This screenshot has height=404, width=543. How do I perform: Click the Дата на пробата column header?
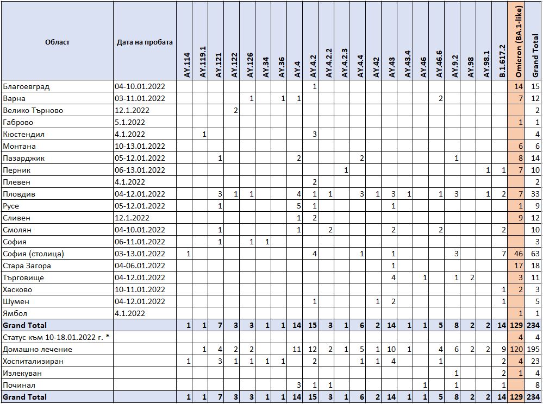tap(145, 42)
